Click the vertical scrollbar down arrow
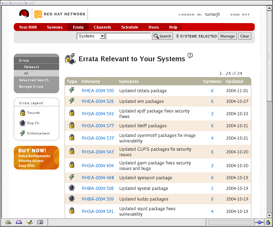The height and width of the screenshot is (227, 273). (x=269, y=216)
